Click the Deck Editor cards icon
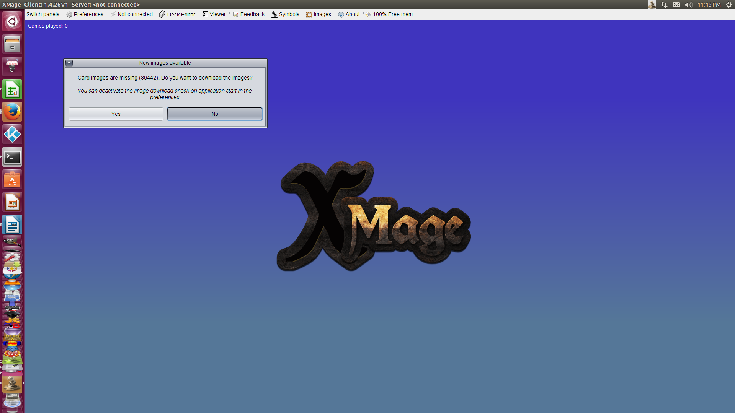This screenshot has width=735, height=413. point(162,14)
